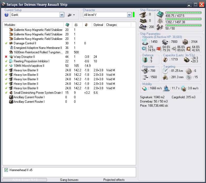Sort by the CPU column header icon
This screenshot has width=206, height=183.
(67, 25)
